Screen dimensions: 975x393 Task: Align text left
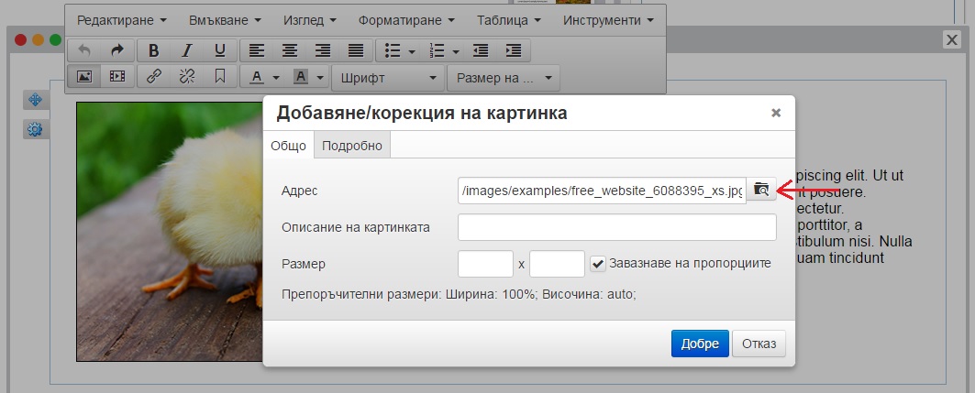coord(257,51)
